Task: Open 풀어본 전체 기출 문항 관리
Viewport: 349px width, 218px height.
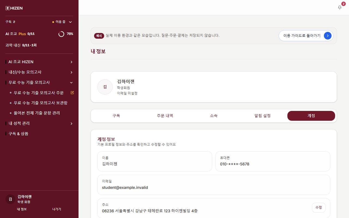Action: click(x=37, y=113)
